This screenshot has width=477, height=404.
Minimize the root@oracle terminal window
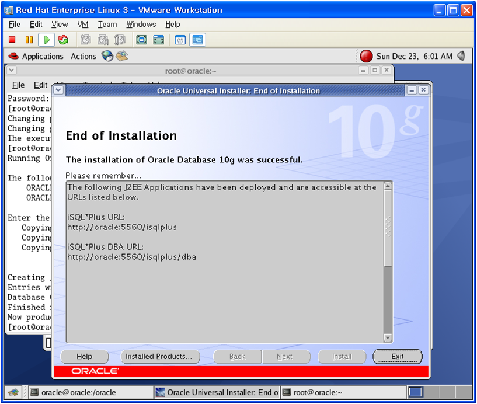[x=363, y=71]
